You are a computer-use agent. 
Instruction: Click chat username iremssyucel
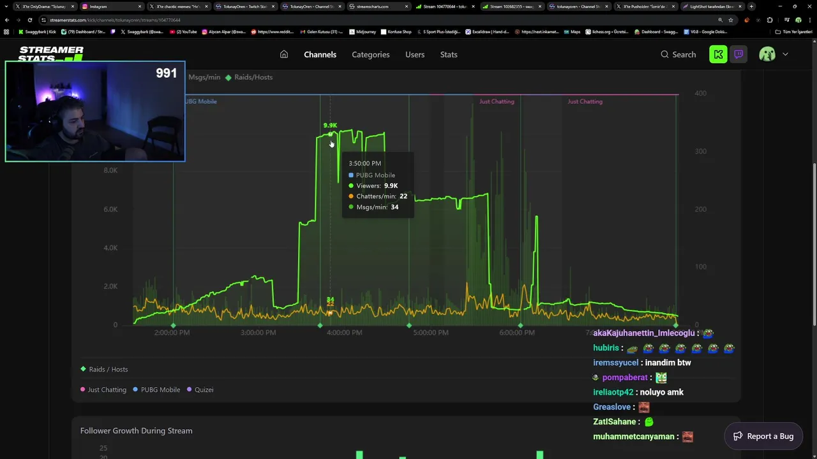point(615,363)
